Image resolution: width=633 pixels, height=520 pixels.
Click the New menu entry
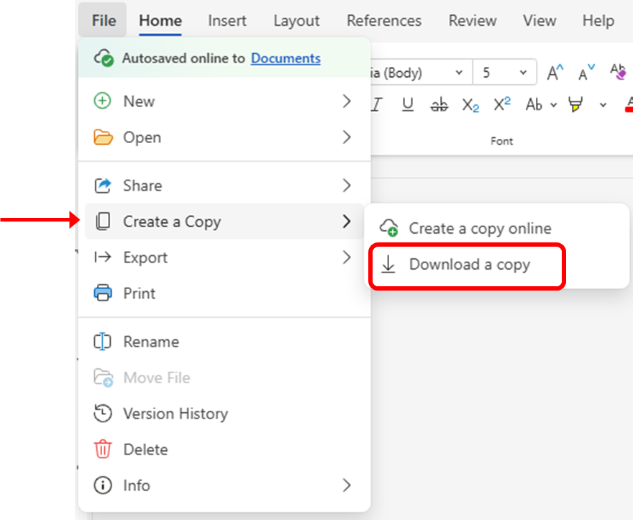tap(224, 101)
